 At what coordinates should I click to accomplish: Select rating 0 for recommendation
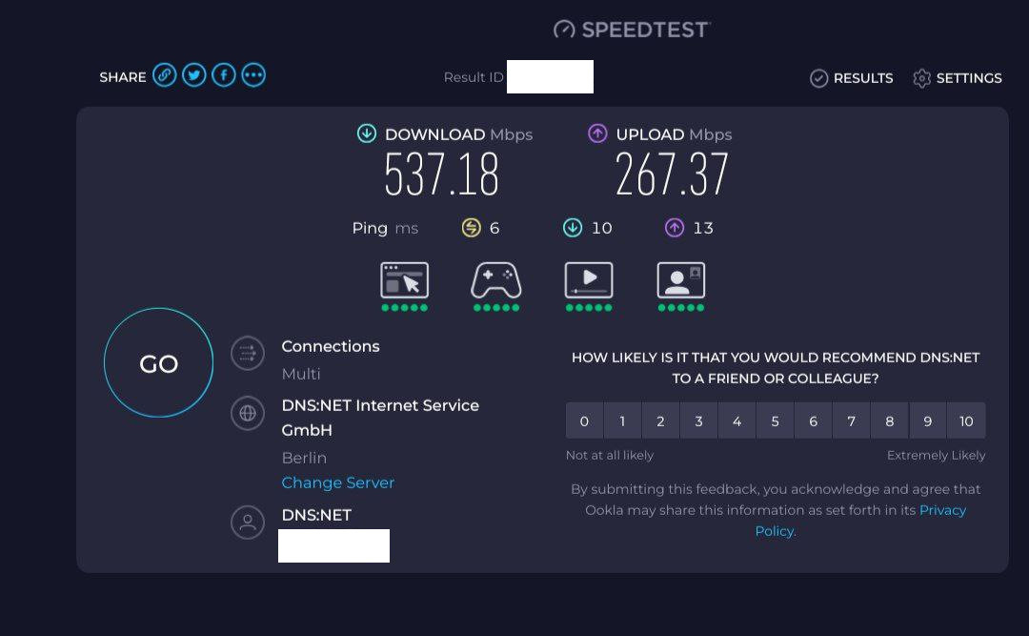584,421
